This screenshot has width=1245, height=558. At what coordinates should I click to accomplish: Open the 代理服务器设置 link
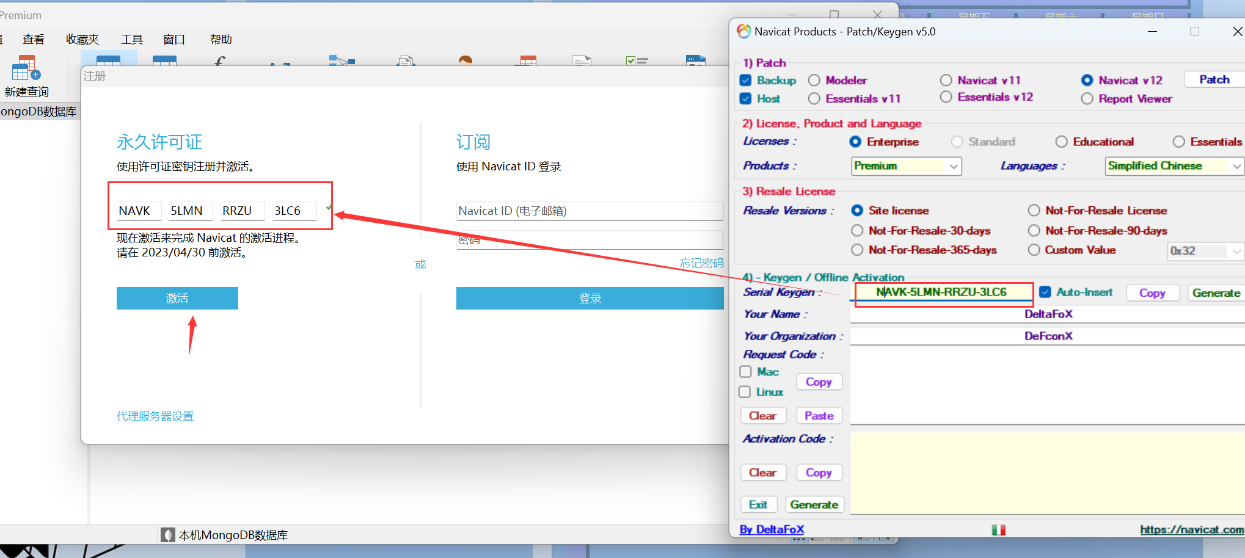[x=155, y=416]
